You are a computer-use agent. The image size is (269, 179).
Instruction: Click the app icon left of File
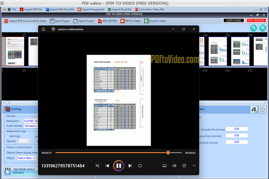tap(5, 9)
